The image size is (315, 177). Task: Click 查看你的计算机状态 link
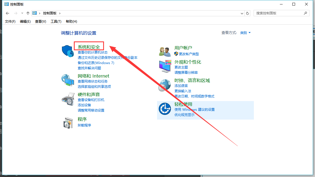point(93,52)
